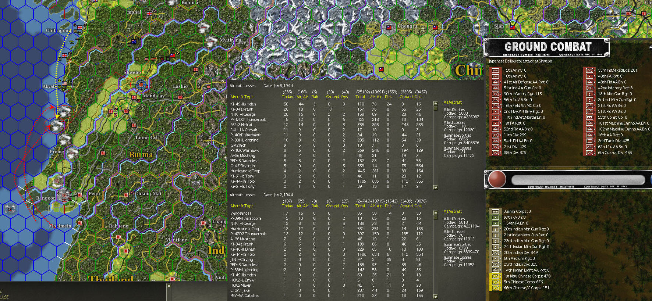Click 'All Aircraft' label for Jan 3
This screenshot has width=652, height=301.
pos(453,102)
